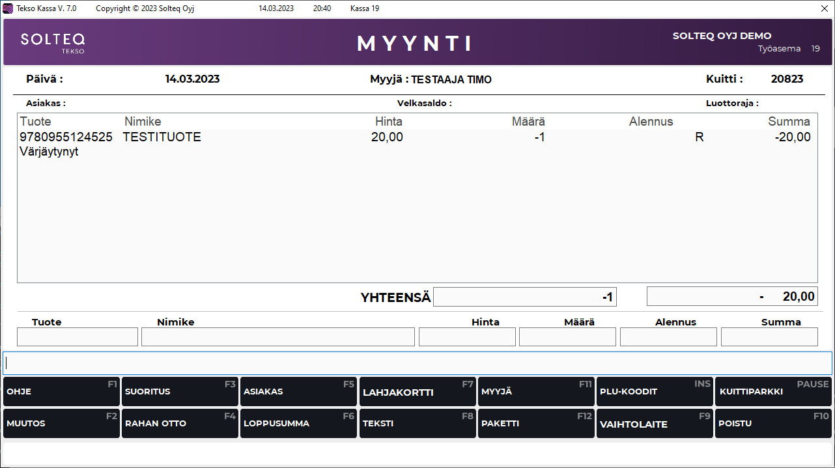Click the Määrä quantity field
Image resolution: width=835 pixels, height=468 pixels.
pos(567,337)
